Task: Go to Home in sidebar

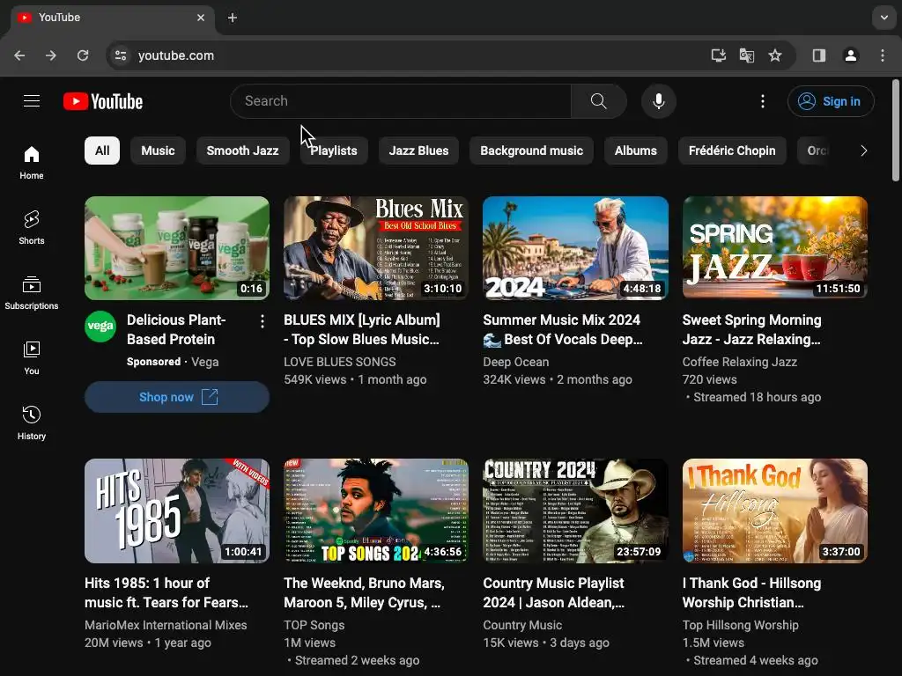Action: tap(32, 163)
